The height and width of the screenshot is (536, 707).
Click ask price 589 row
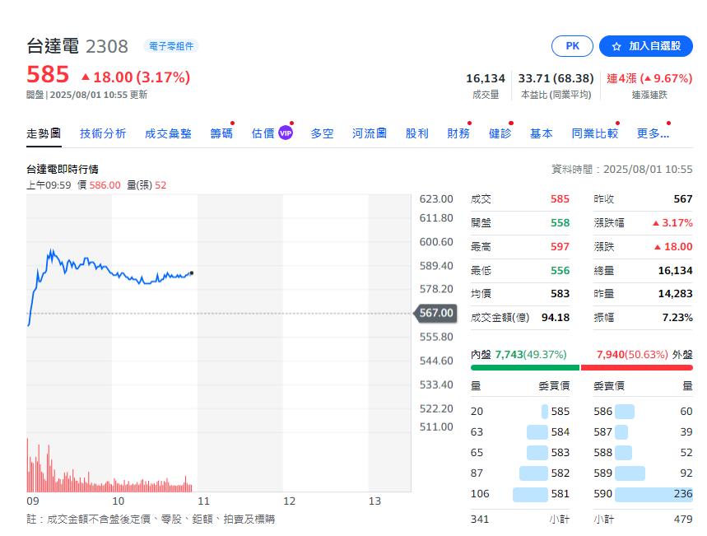tap(643, 473)
